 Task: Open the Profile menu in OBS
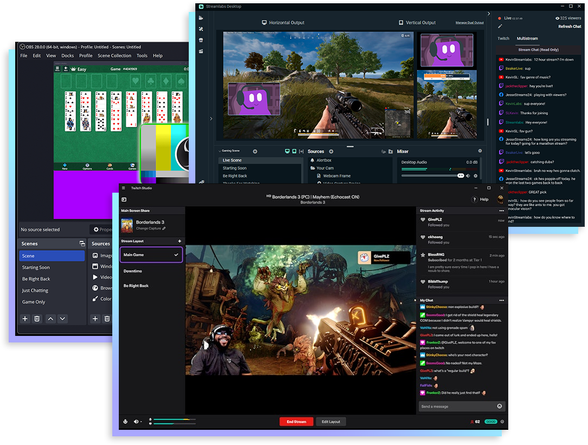click(86, 55)
